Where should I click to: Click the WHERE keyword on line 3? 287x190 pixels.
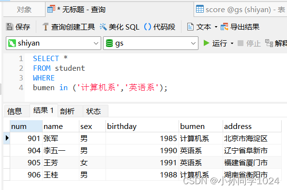point(44,78)
